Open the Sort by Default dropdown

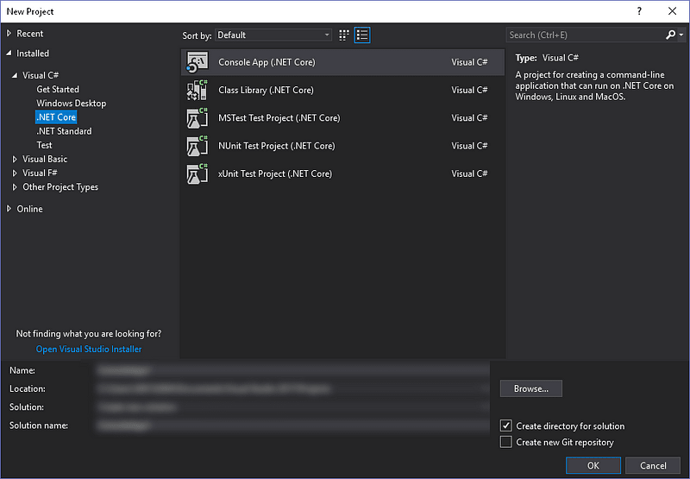[273, 35]
